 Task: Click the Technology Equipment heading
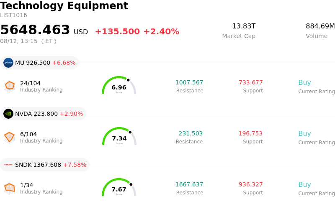pyautogui.click(x=64, y=5)
